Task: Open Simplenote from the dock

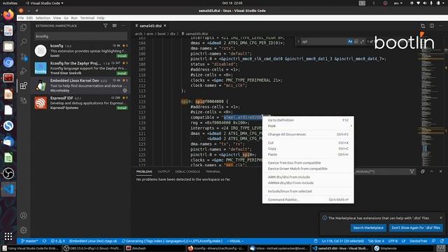Action: (x=8, y=126)
